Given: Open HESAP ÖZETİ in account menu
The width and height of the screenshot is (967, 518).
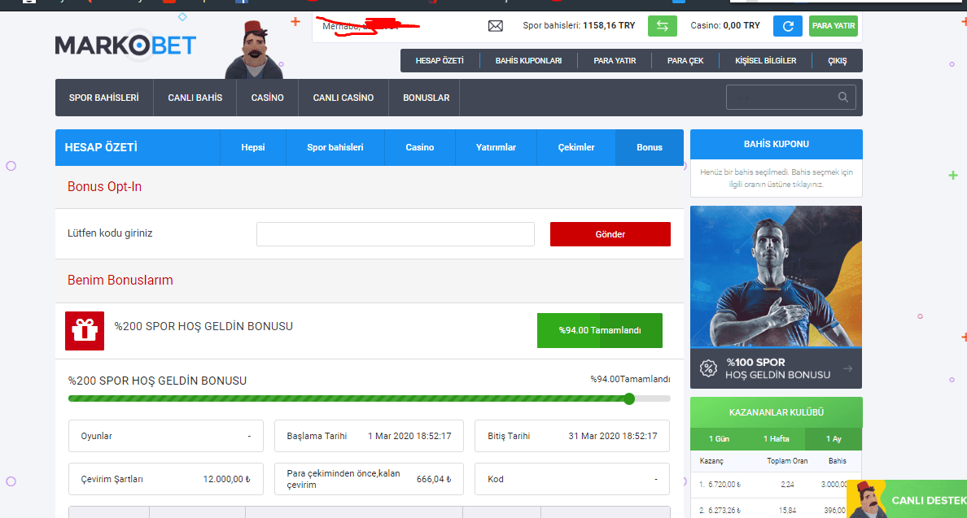Looking at the screenshot, I should (440, 60).
